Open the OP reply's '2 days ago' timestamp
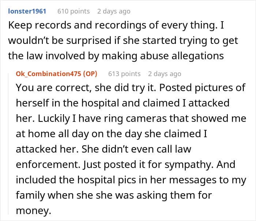Screen dimensions: 256x221 (x=165, y=74)
